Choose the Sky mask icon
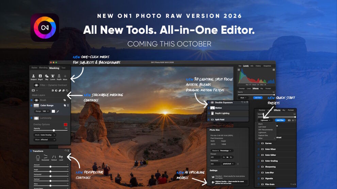337x189 pixels. [47, 76]
